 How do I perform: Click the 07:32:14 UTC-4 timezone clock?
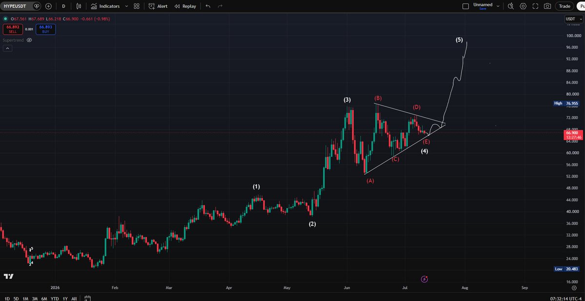tap(565, 298)
